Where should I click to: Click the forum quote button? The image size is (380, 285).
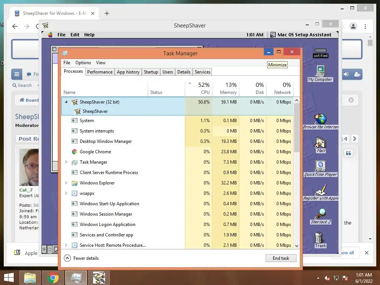pyautogui.click(x=348, y=153)
